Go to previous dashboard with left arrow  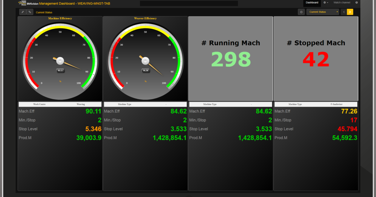pyautogui.click(x=344, y=12)
